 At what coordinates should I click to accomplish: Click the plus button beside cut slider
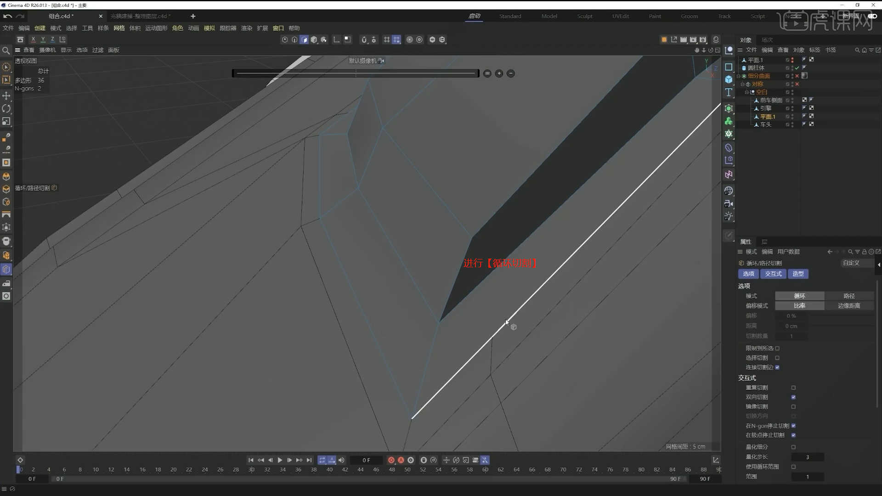tap(499, 73)
